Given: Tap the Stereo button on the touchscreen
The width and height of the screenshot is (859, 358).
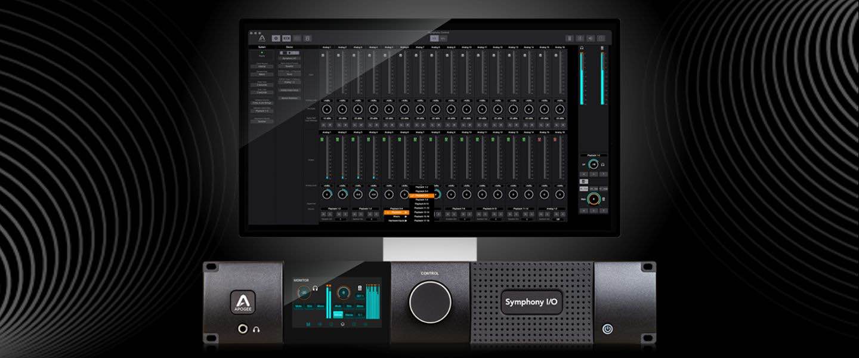Looking at the screenshot, I should [349, 315].
